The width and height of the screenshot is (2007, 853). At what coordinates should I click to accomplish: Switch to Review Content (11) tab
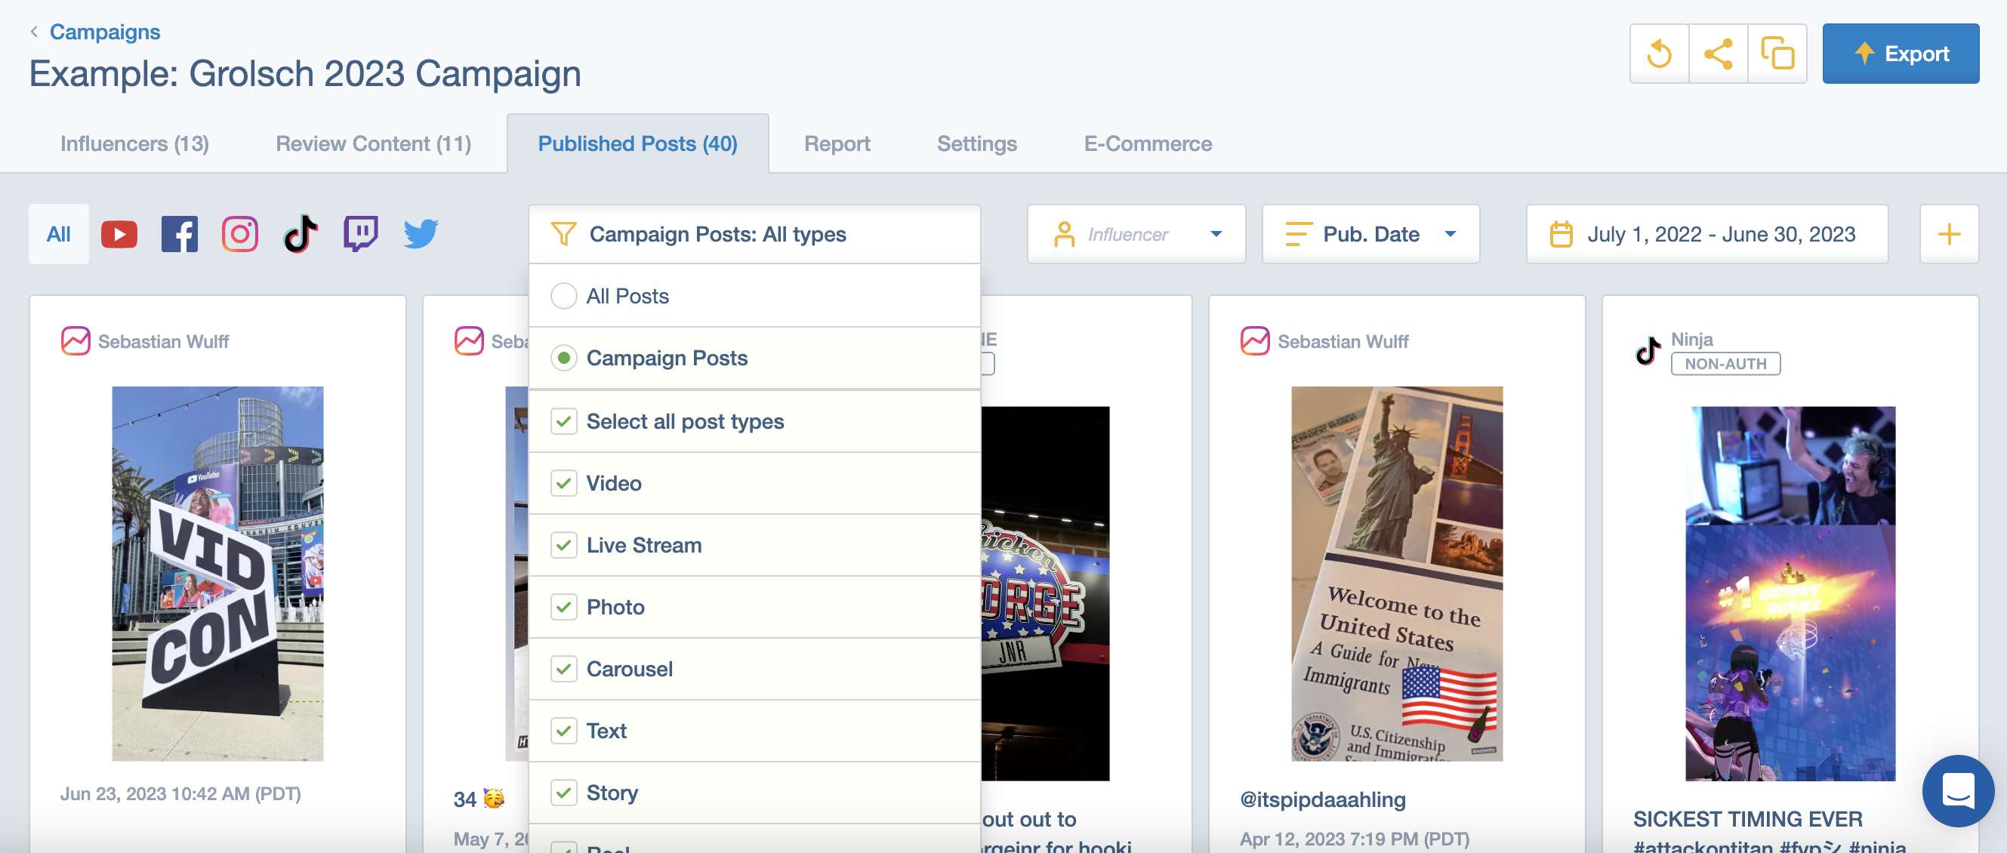tap(373, 144)
